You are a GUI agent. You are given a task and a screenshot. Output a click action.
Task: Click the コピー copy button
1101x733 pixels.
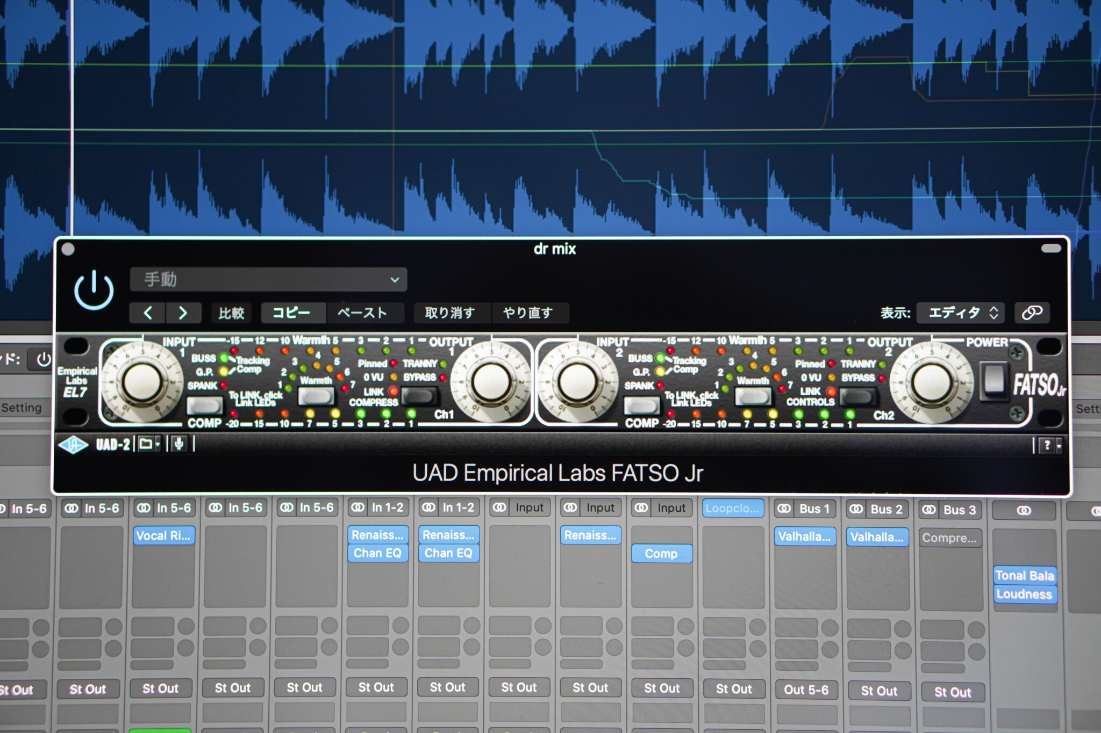click(291, 313)
